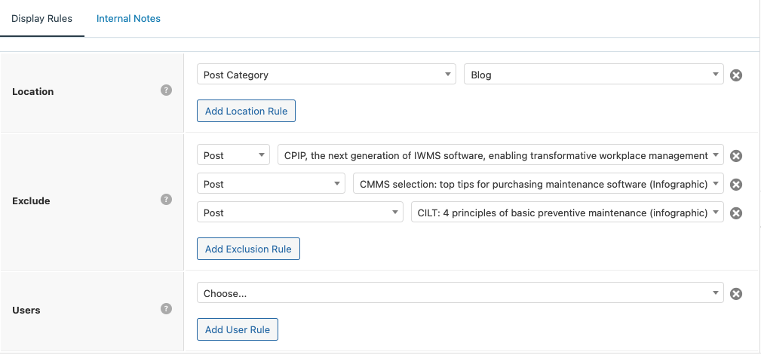The height and width of the screenshot is (355, 761).
Task: Select the Display Rules tab
Action: click(x=42, y=18)
